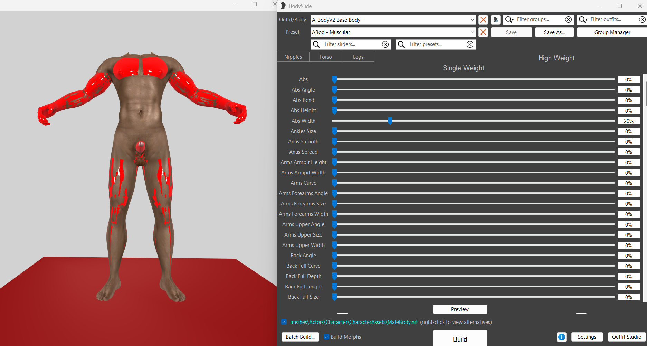The height and width of the screenshot is (346, 647).
Task: Select the Nipples tab
Action: point(293,57)
